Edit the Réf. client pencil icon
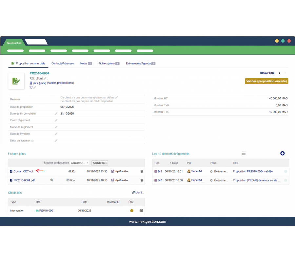295x262 pixels. [x=45, y=78]
